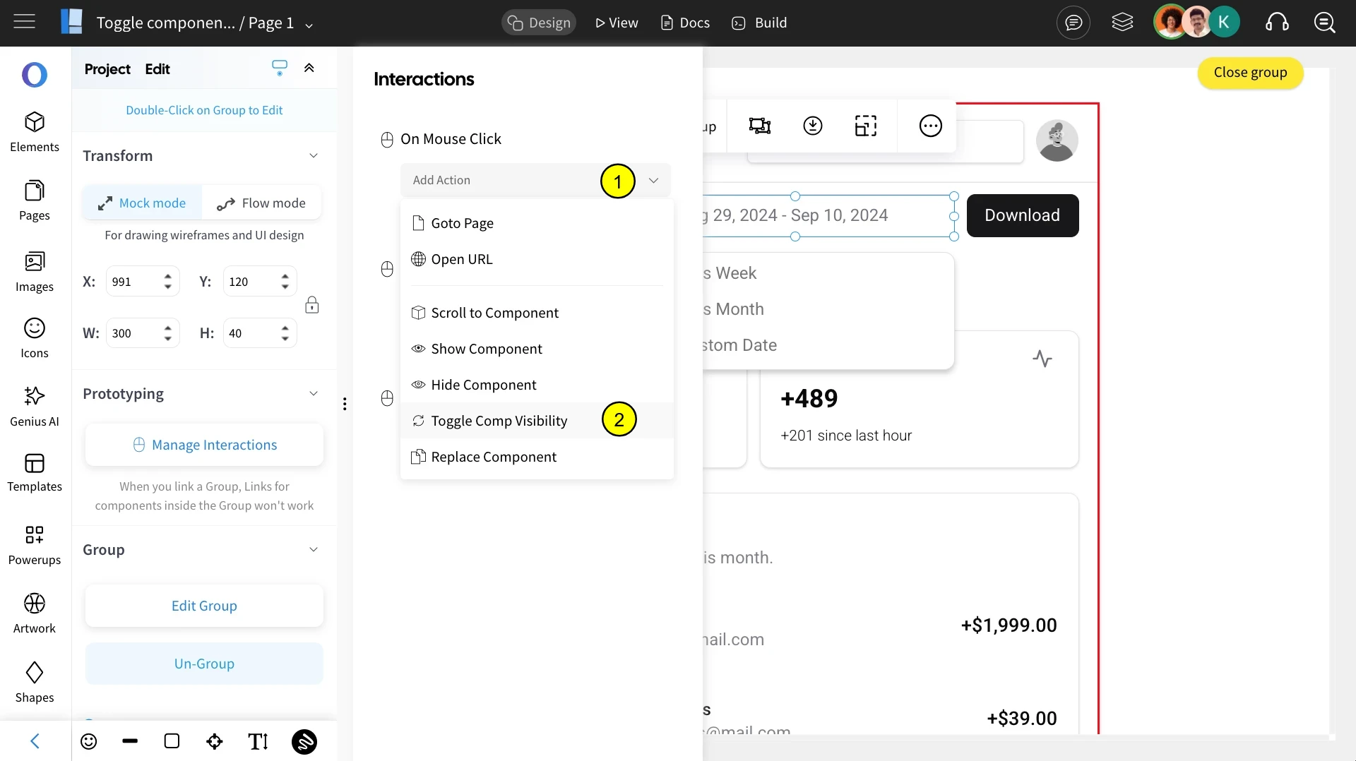The width and height of the screenshot is (1356, 761).
Task: Click the headphones support icon
Action: pyautogui.click(x=1277, y=23)
